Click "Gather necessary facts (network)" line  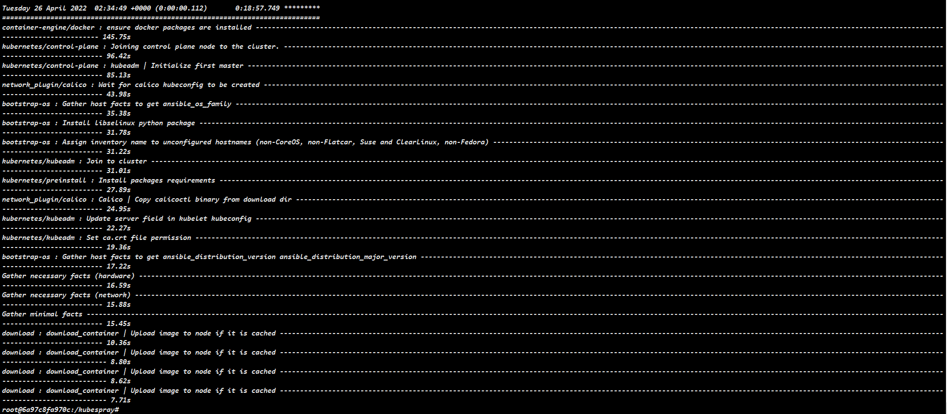click(x=66, y=295)
